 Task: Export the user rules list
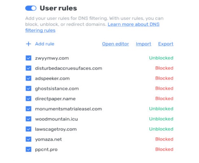pos(166,44)
